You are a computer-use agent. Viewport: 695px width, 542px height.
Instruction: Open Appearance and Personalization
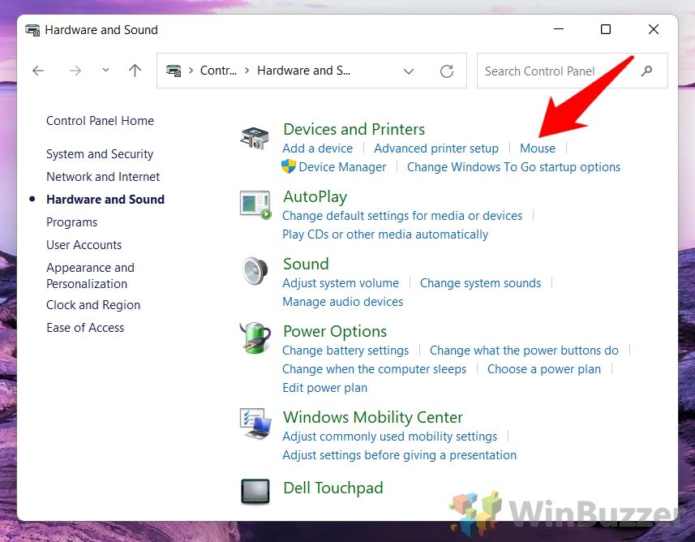coord(90,275)
